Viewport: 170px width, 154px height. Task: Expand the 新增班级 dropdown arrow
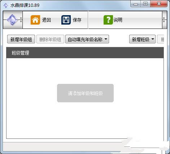point(153,39)
